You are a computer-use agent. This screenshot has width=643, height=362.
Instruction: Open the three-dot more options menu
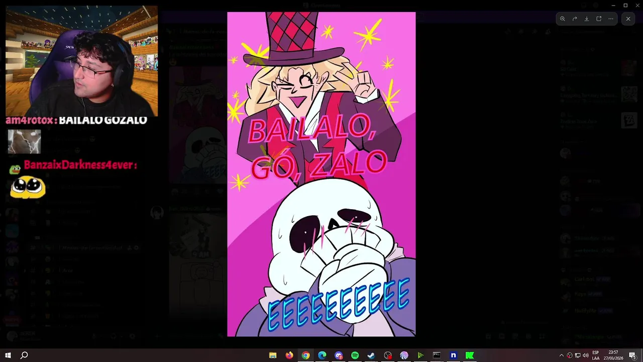[611, 19]
